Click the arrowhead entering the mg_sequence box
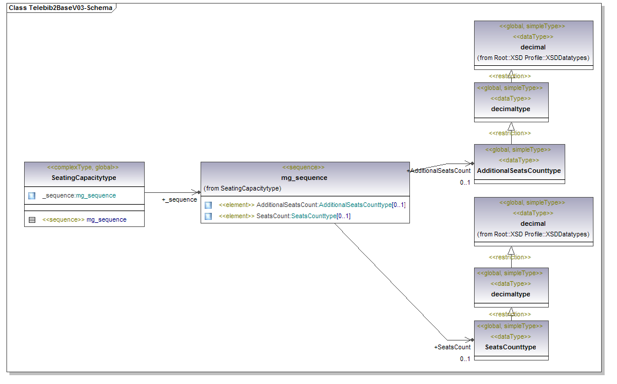Viewport: 617px width, 384px height. (x=197, y=192)
